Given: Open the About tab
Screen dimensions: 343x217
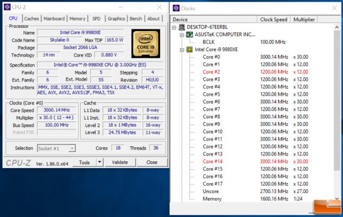Looking at the screenshot, I should (x=153, y=19).
